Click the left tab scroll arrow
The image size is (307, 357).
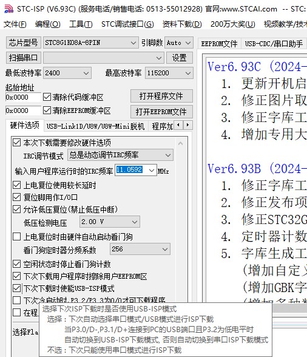tap(178, 125)
